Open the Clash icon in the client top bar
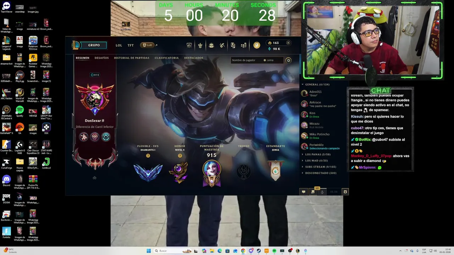This screenshot has width=454, height=255. [x=189, y=45]
